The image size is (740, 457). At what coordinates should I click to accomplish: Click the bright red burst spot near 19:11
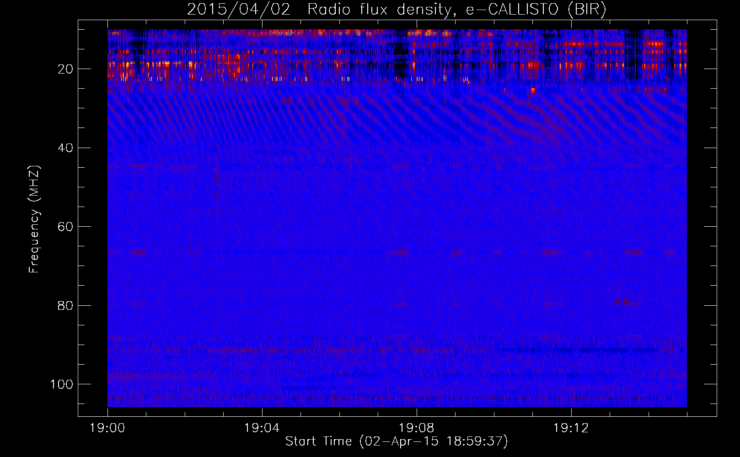[x=533, y=90]
